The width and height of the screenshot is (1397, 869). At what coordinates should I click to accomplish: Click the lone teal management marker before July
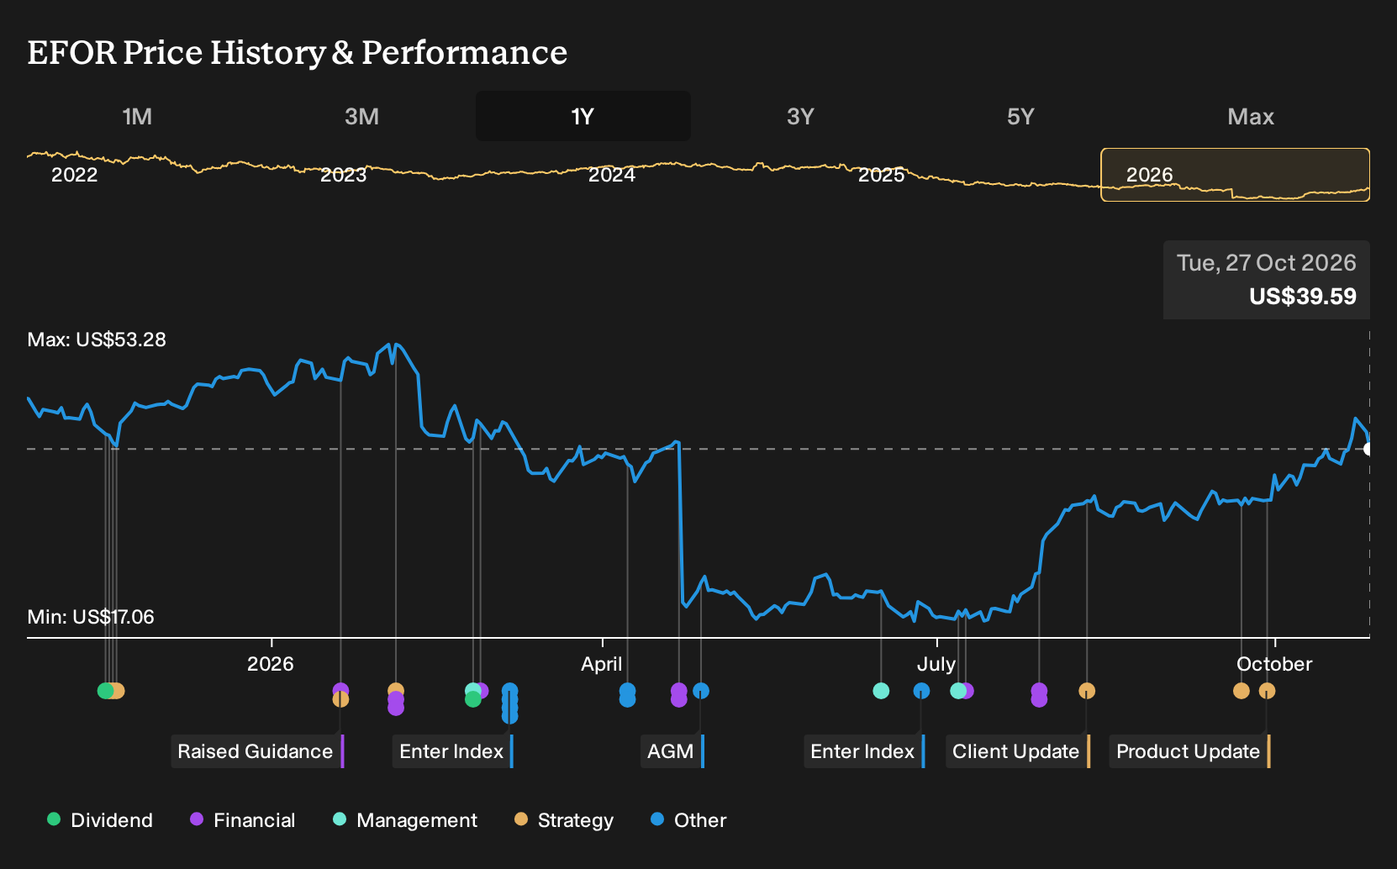pos(881,691)
